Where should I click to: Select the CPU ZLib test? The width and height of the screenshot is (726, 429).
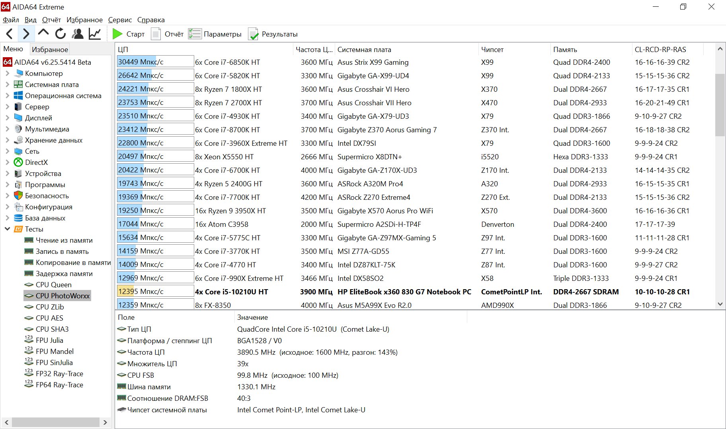point(50,307)
